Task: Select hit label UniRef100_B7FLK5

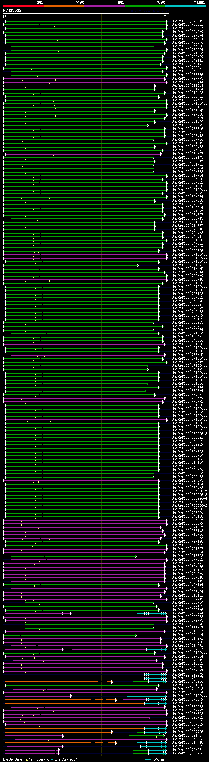Action: 187,111
